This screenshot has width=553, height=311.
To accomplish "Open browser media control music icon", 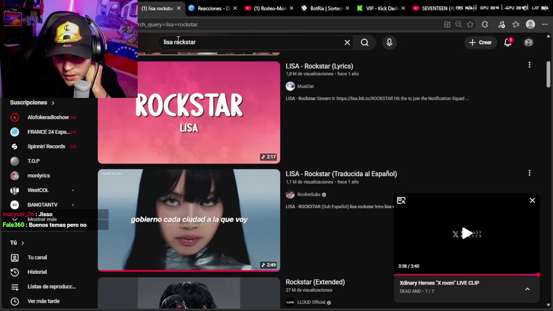I will click(x=501, y=25).
